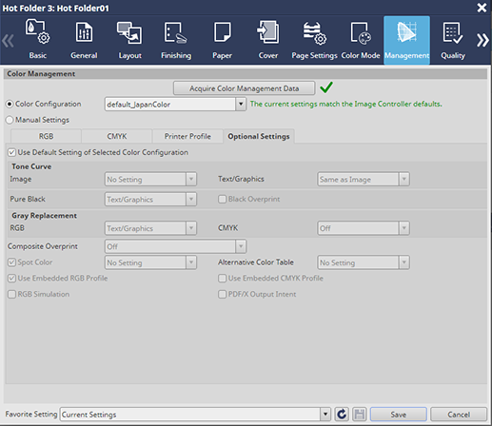Viewport: 492px width, 426px height.
Task: Select the Color Configuration radio button
Action: 10,104
